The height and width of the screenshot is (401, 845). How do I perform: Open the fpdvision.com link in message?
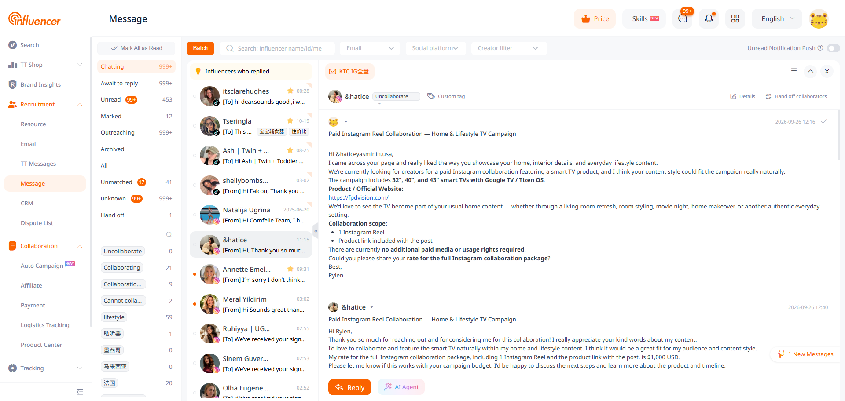pyautogui.click(x=358, y=197)
